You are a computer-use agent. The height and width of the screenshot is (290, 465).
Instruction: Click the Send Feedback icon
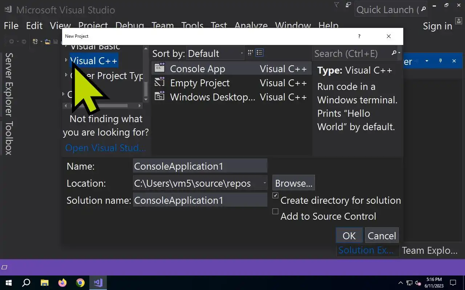(x=348, y=5)
